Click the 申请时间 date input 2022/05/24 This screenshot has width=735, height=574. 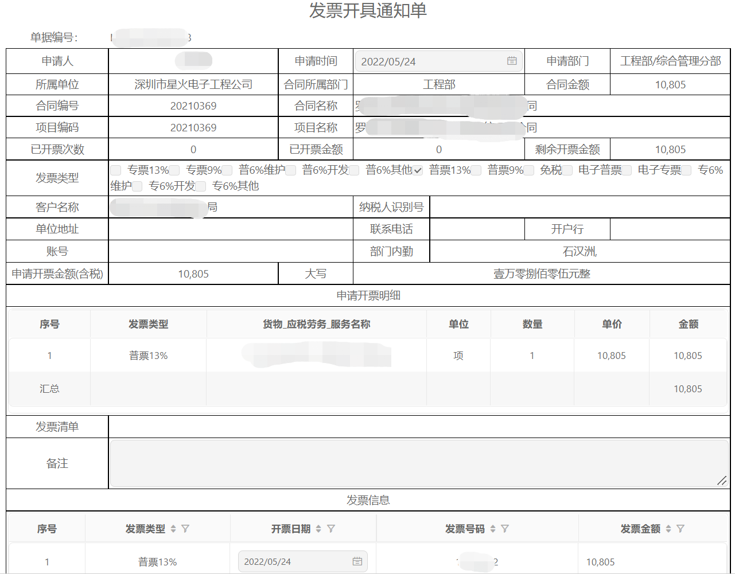[439, 61]
